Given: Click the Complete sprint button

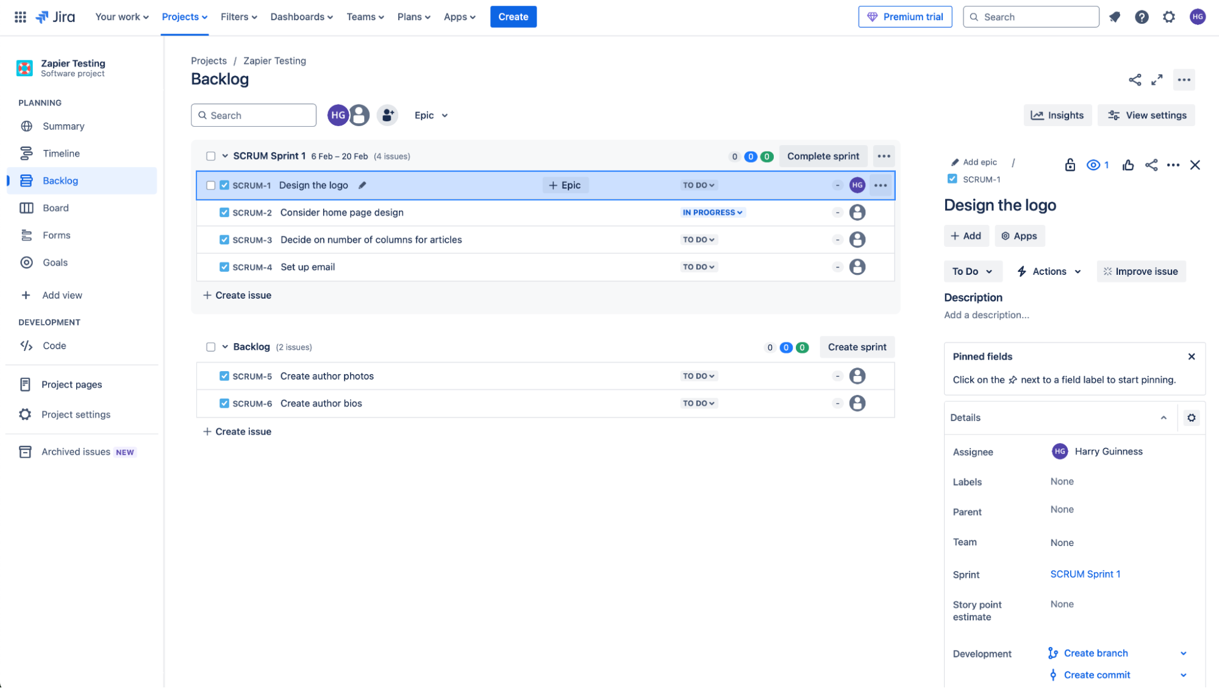Looking at the screenshot, I should tap(823, 155).
